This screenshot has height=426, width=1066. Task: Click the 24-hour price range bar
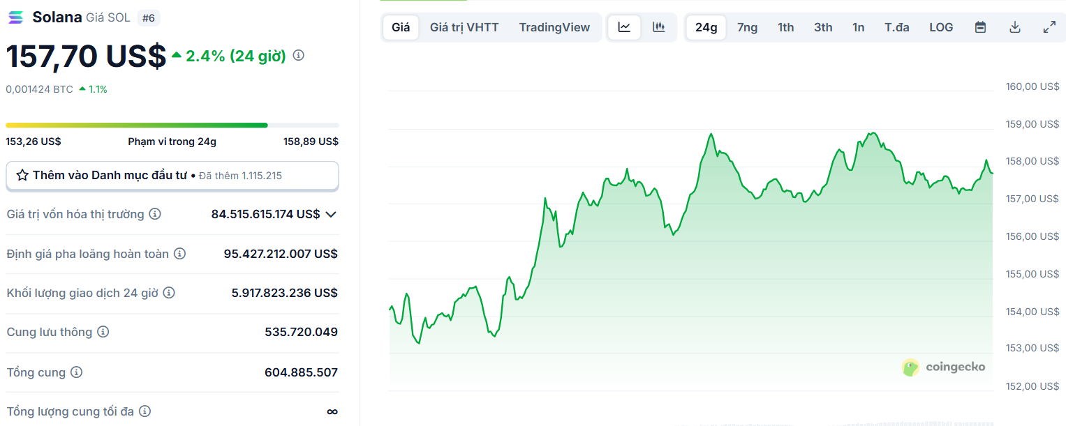pos(172,125)
